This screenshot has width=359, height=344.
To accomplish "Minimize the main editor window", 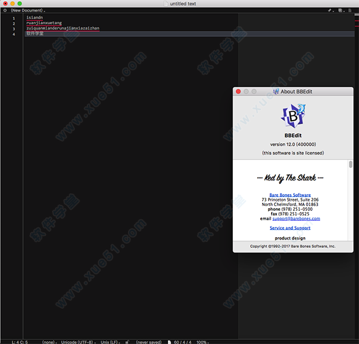I will pyautogui.click(x=13, y=4).
